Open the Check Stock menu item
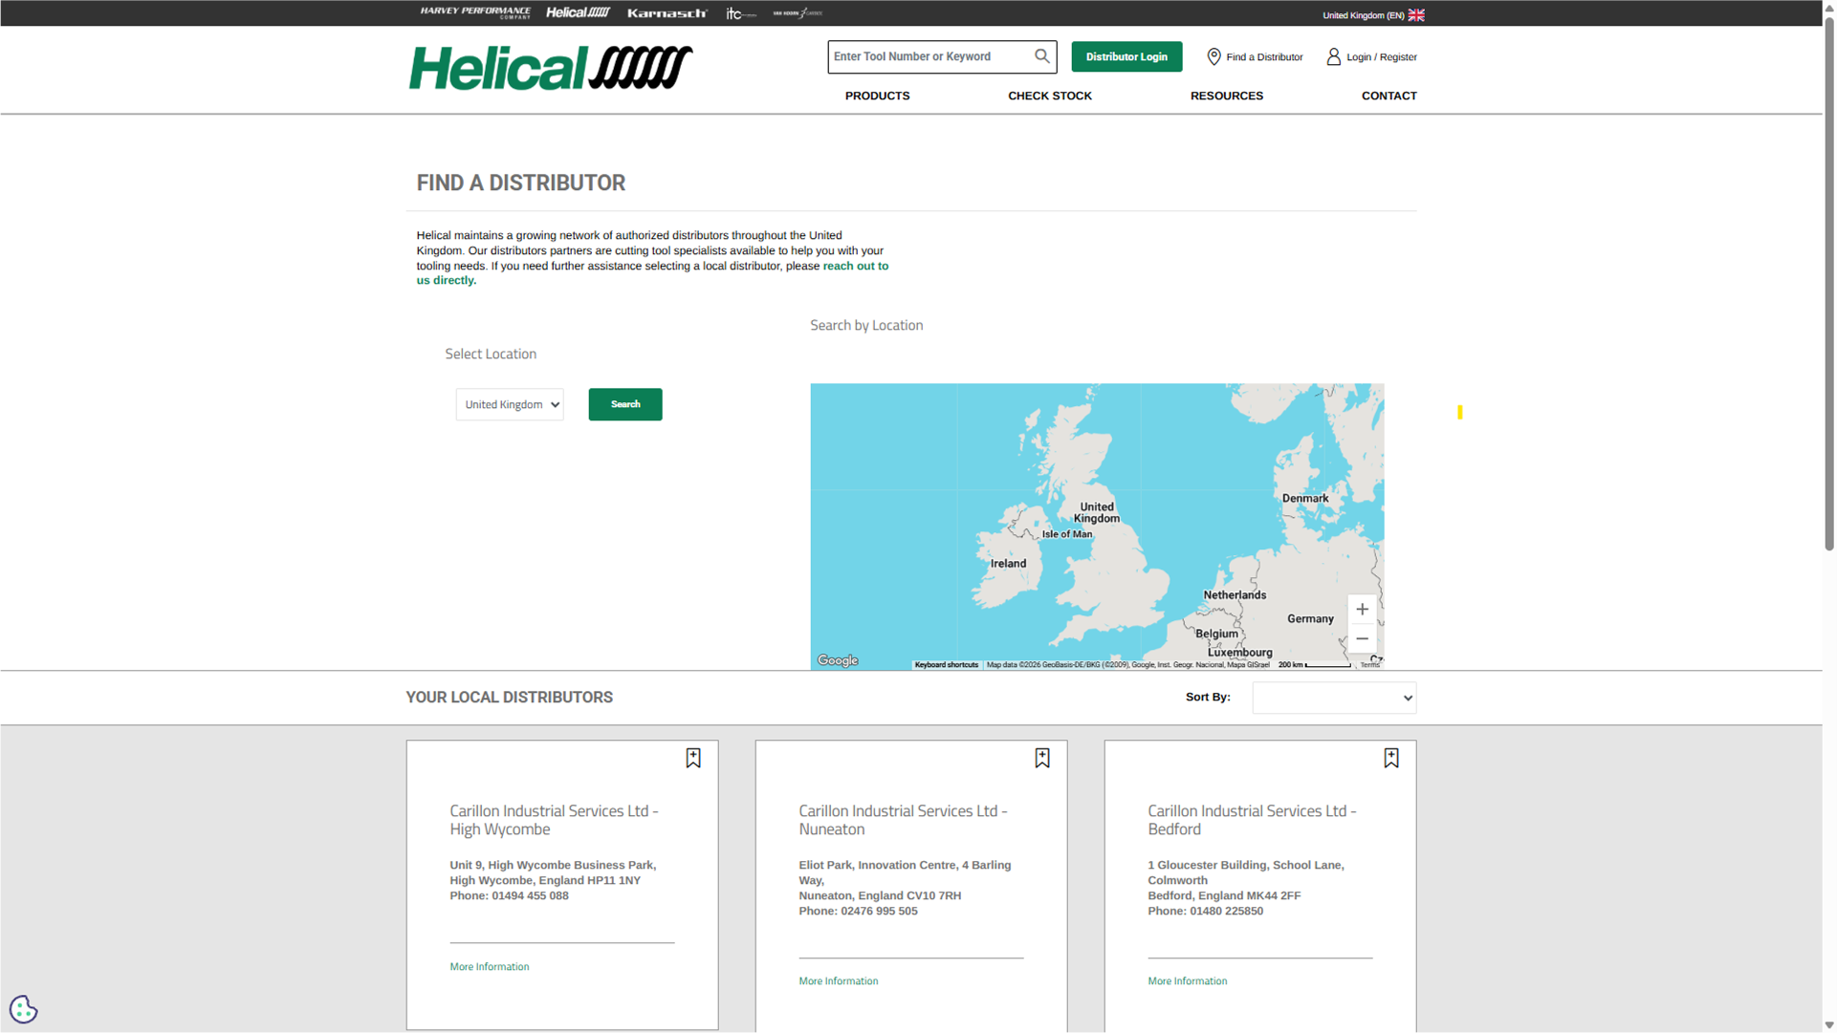 click(x=1049, y=96)
